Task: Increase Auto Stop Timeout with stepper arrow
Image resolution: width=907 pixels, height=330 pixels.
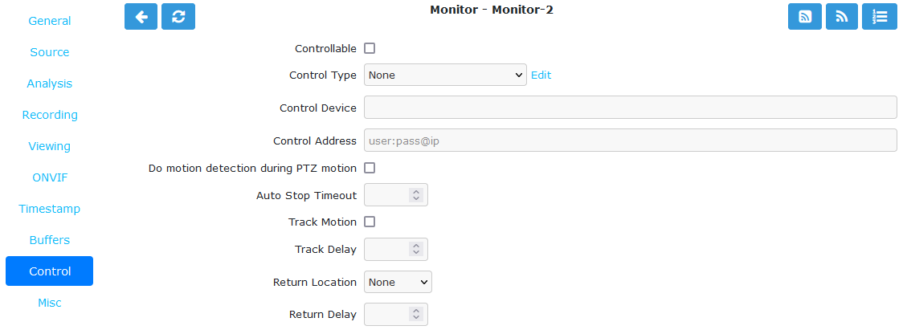Action: pos(416,192)
